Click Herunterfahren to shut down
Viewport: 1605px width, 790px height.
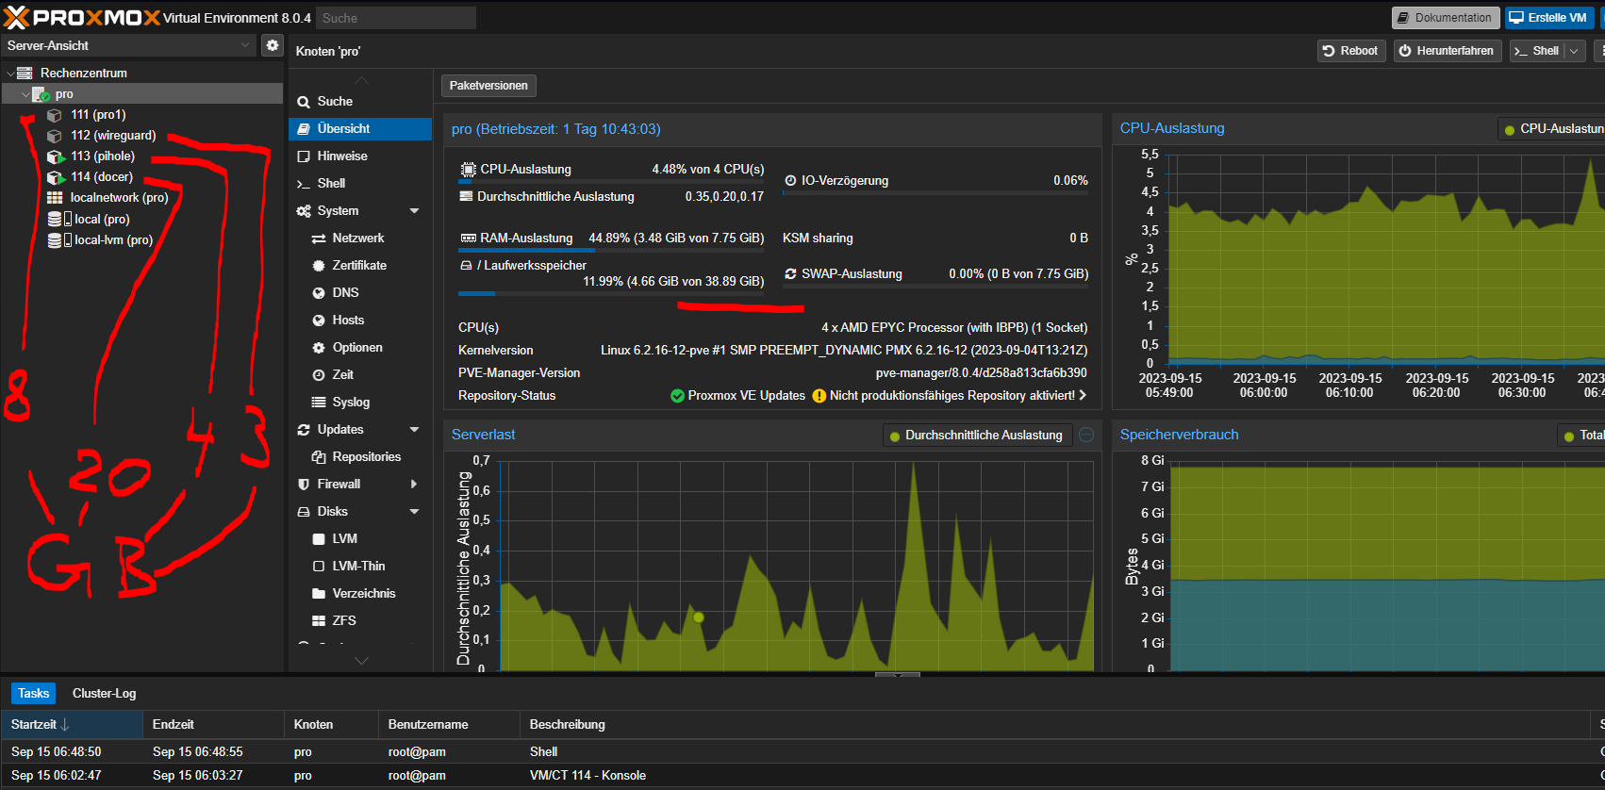click(1447, 51)
